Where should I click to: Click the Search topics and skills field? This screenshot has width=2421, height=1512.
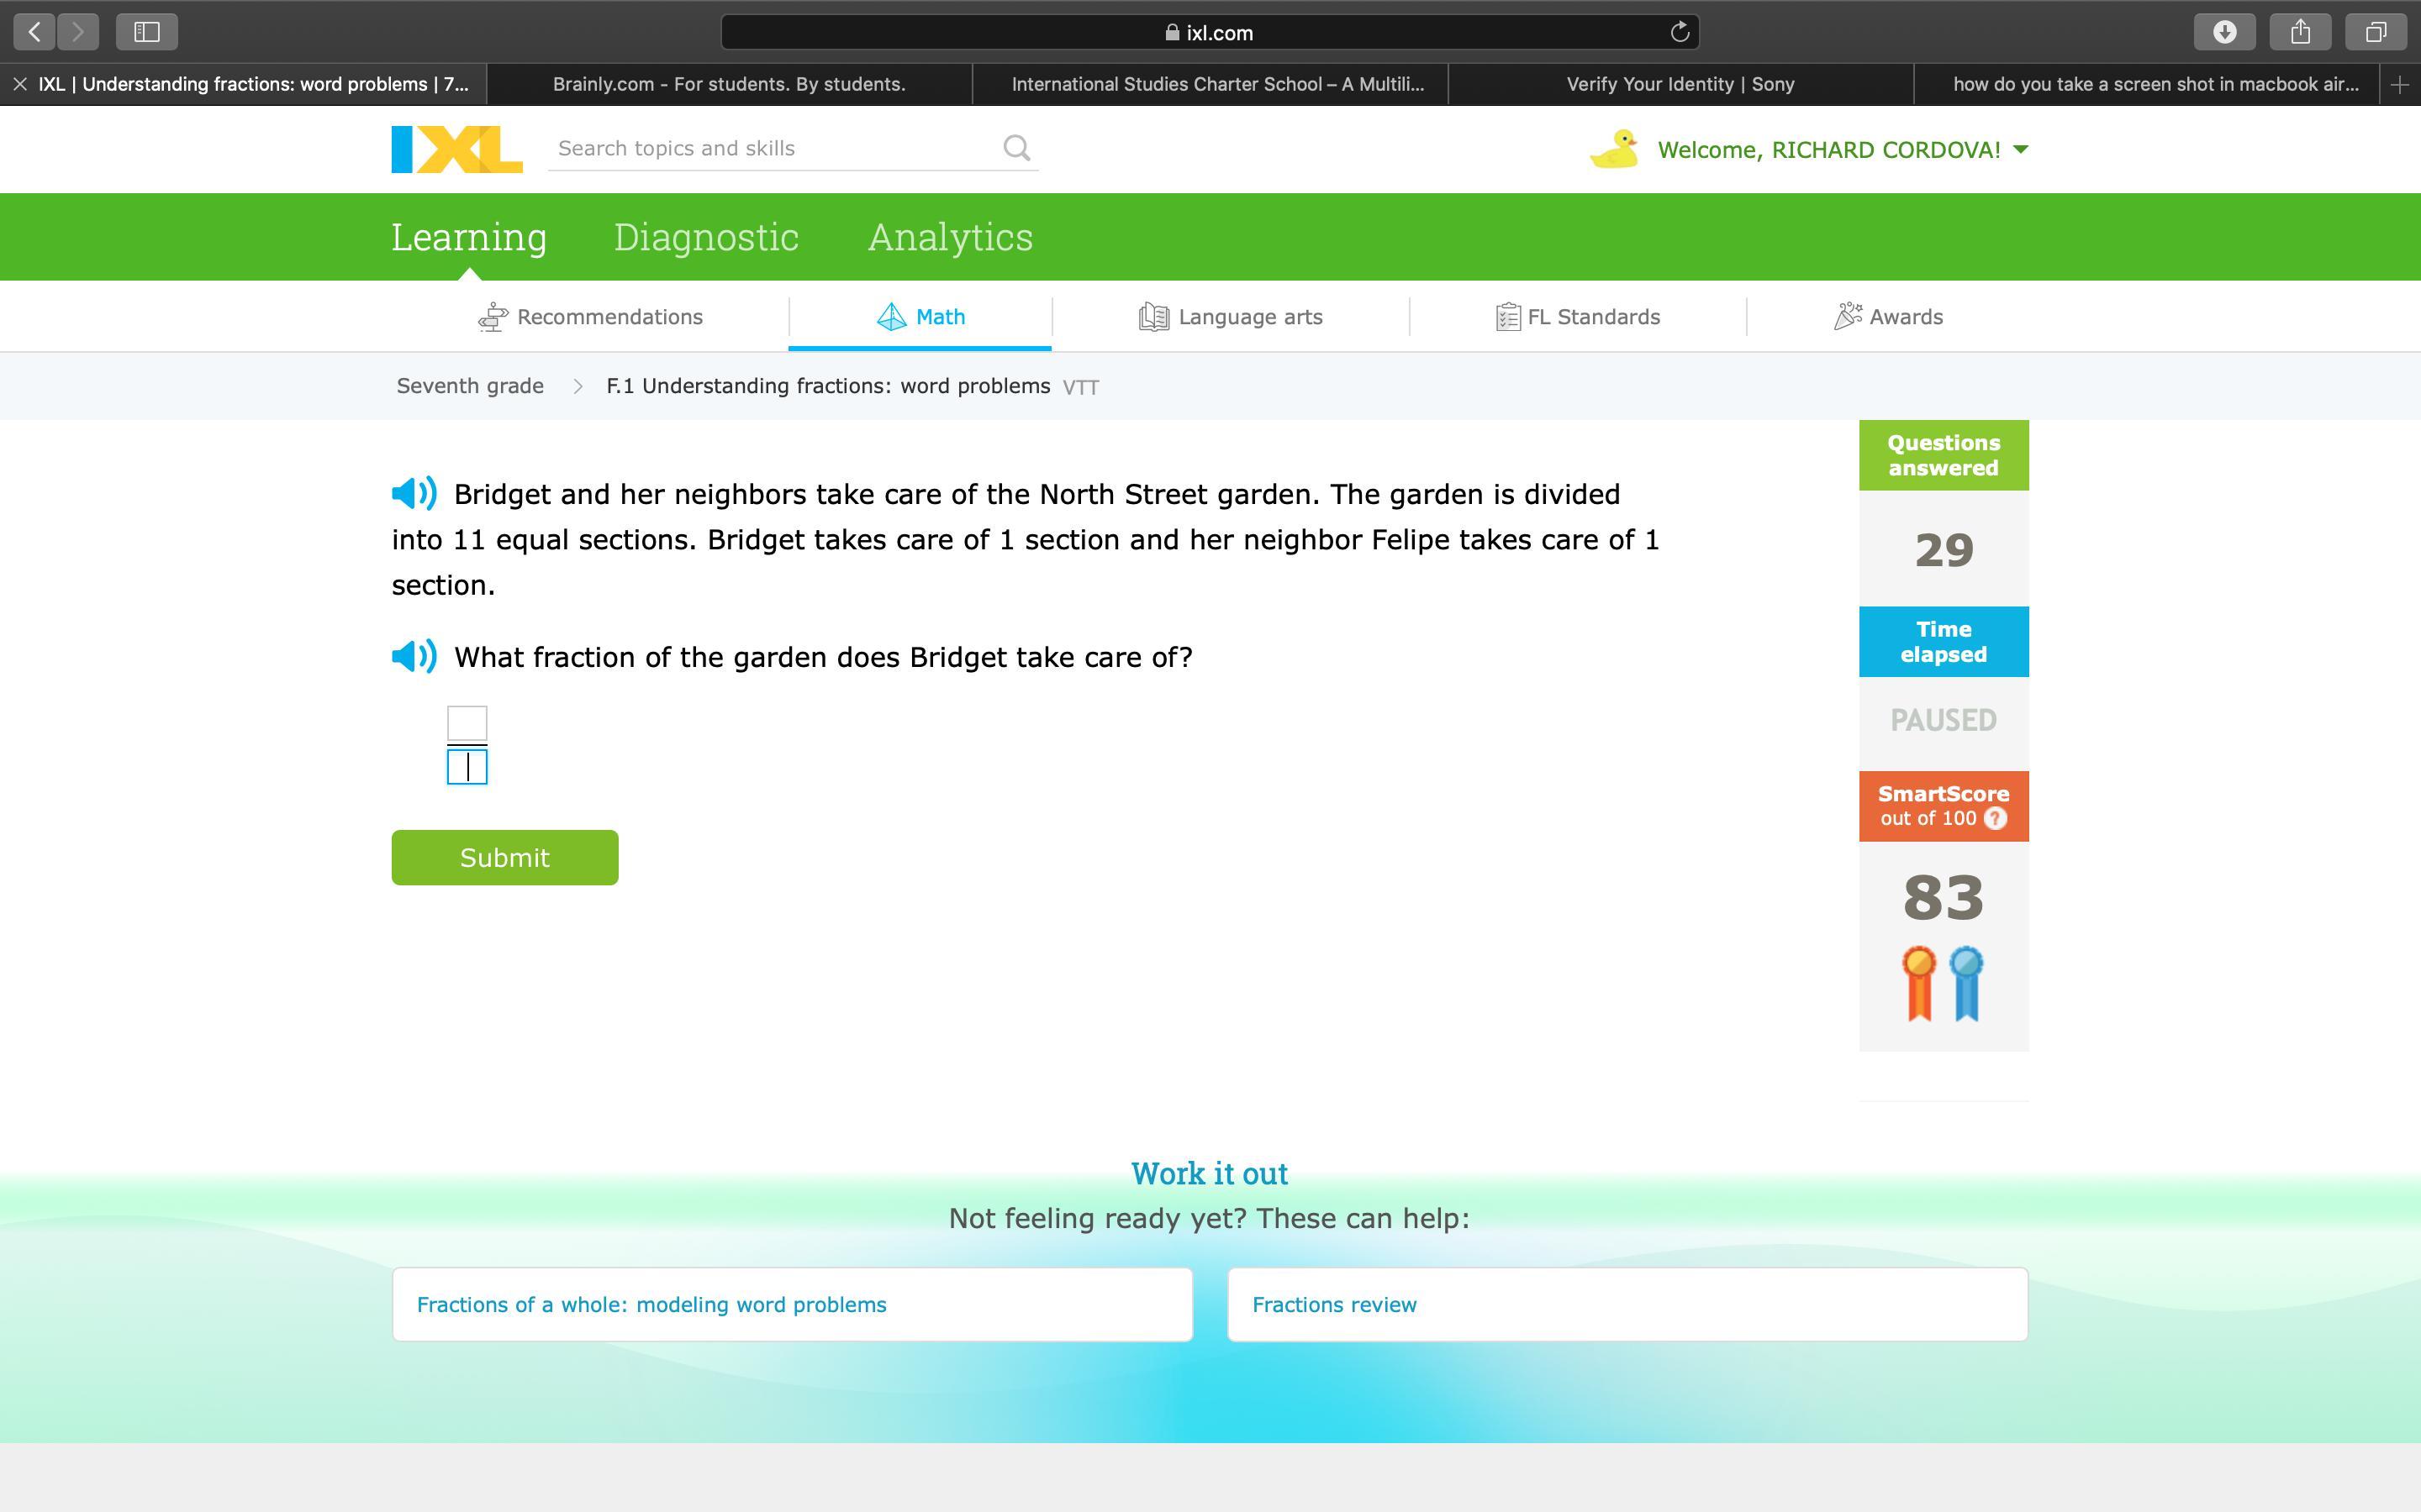770,148
